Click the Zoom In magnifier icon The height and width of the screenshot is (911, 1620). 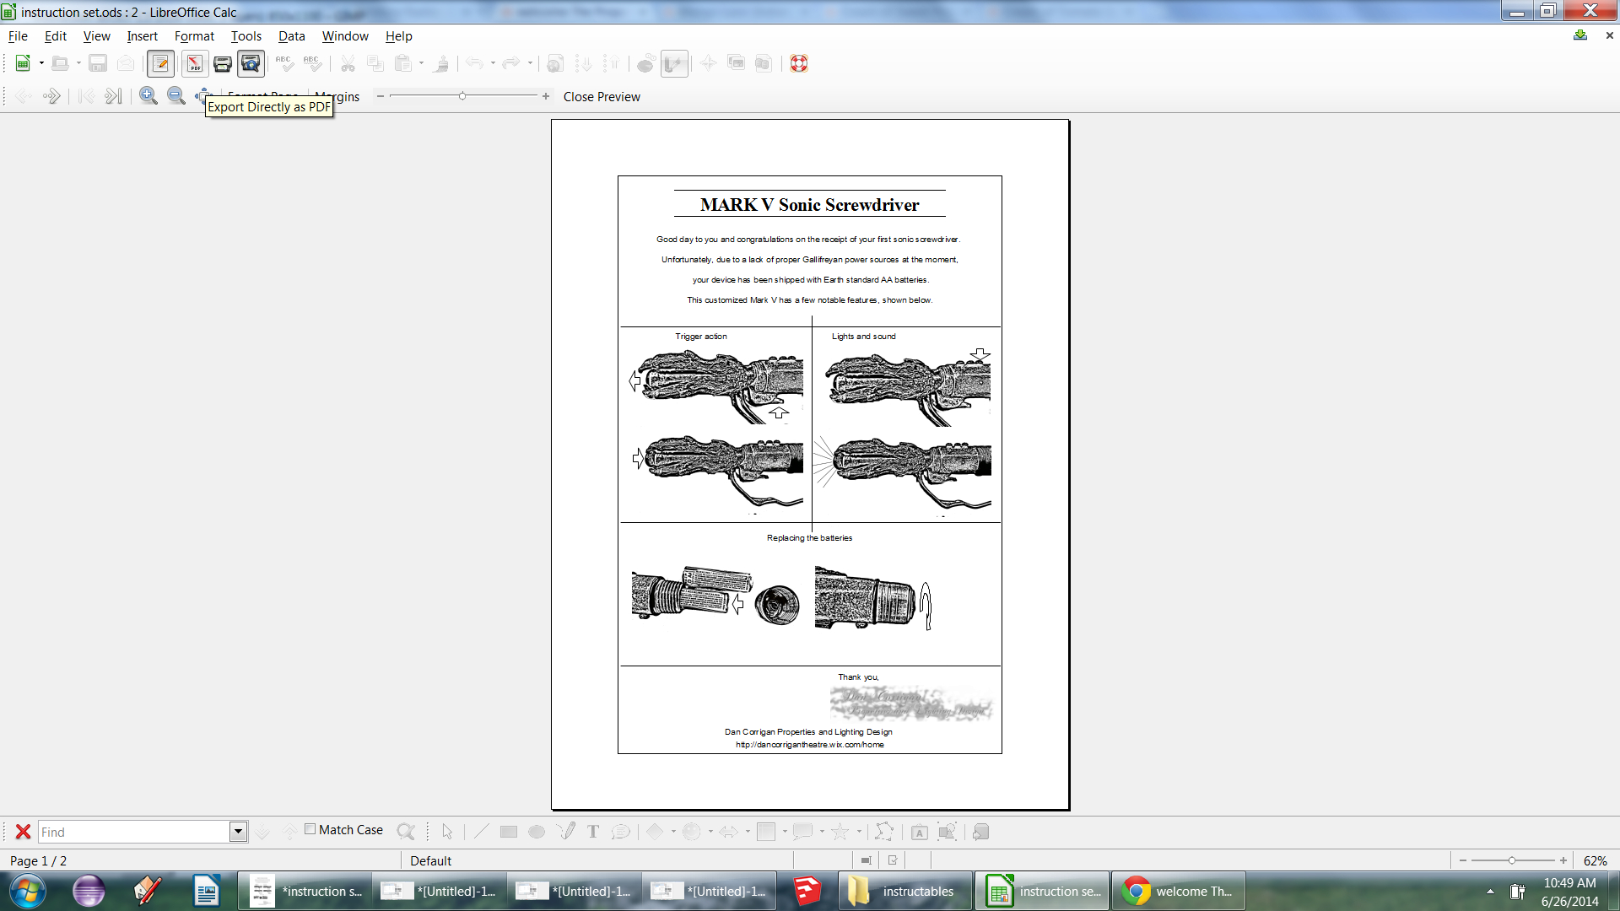click(148, 95)
